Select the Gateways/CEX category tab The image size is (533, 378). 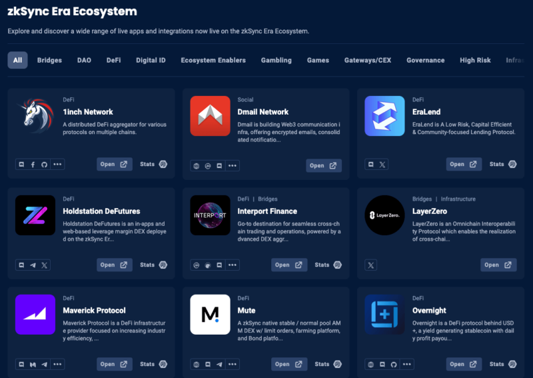coord(368,60)
